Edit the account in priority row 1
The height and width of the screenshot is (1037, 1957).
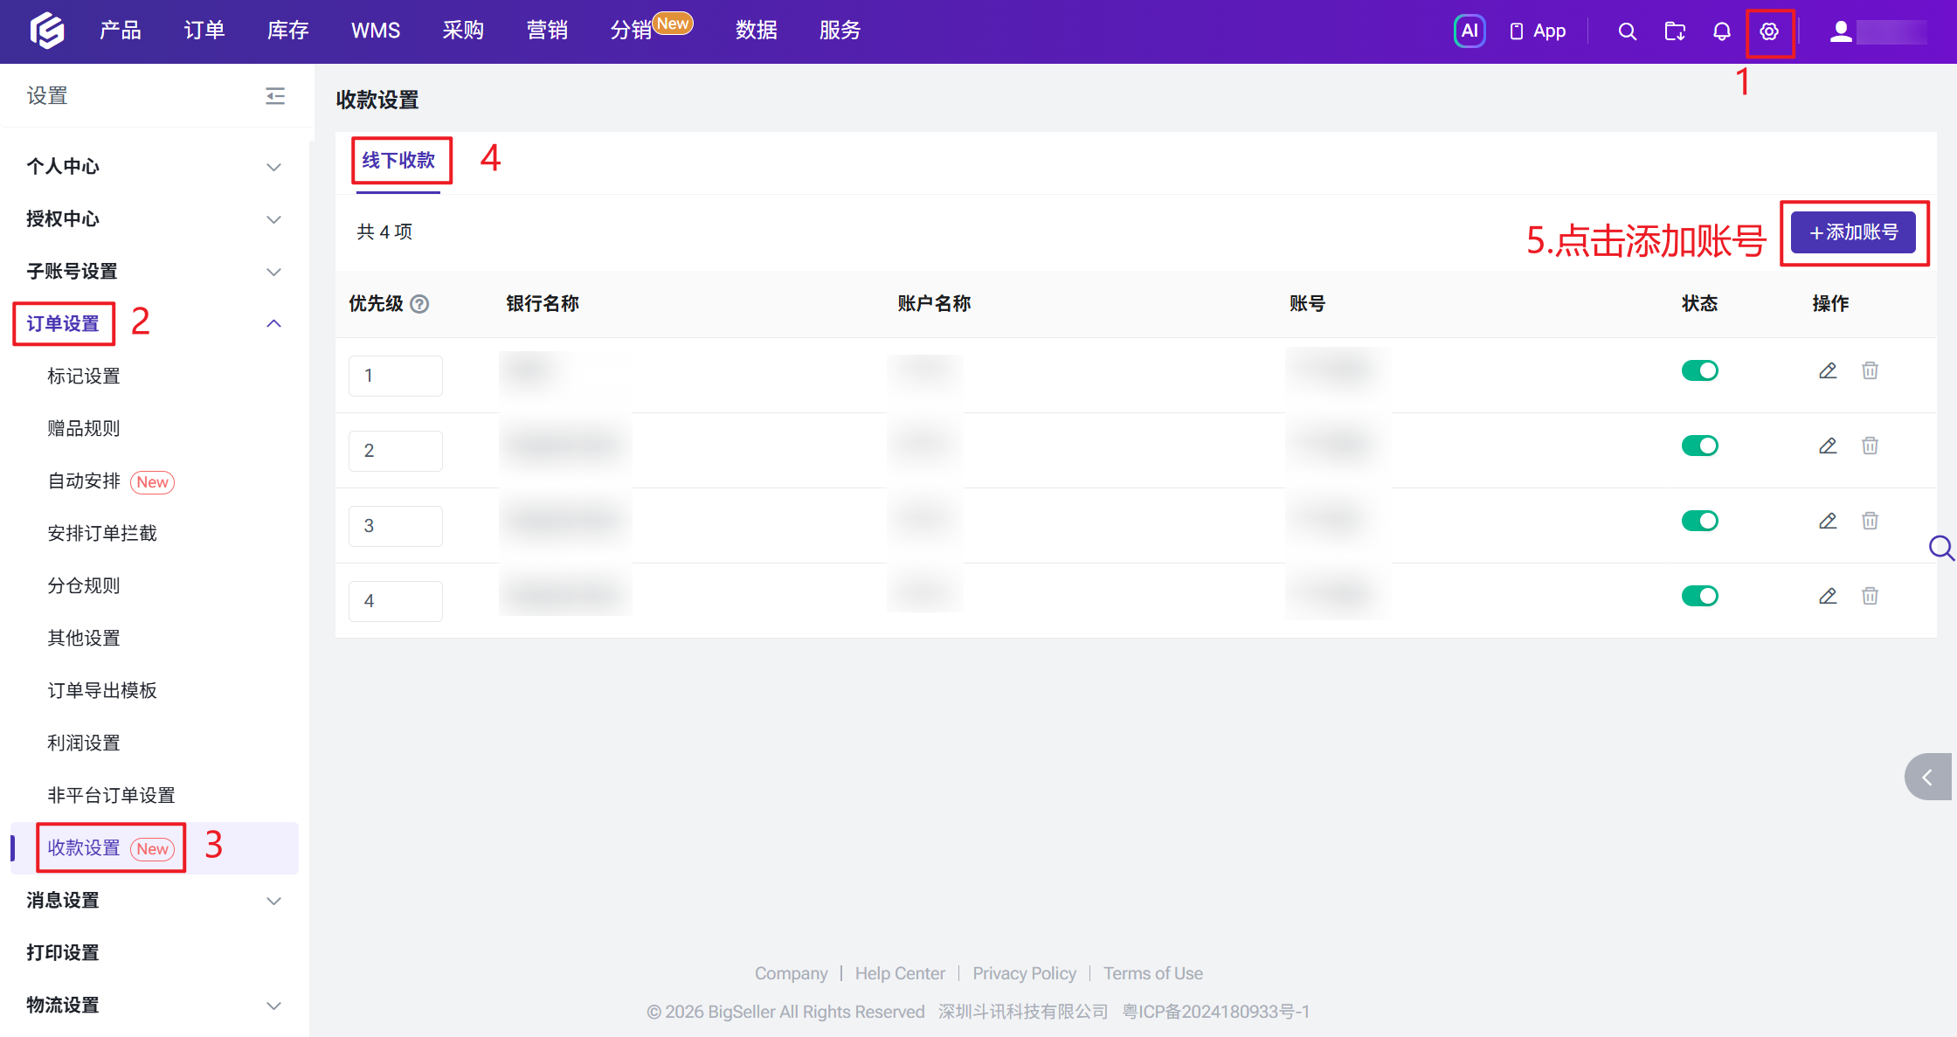point(1828,370)
